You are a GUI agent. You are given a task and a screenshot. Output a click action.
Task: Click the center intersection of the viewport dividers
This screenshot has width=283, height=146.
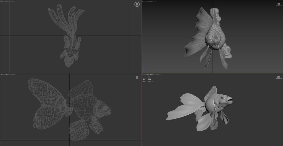[x=141, y=73]
